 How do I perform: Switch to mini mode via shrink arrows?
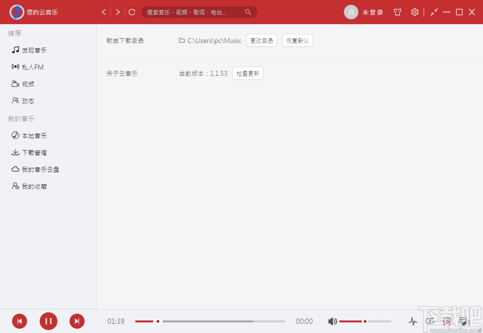click(434, 12)
